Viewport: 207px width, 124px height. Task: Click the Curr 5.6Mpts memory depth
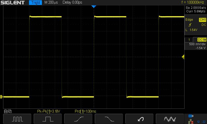196,11
